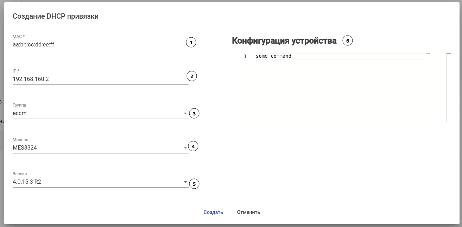
Task: Focus the MAC address input field
Action: (99, 45)
